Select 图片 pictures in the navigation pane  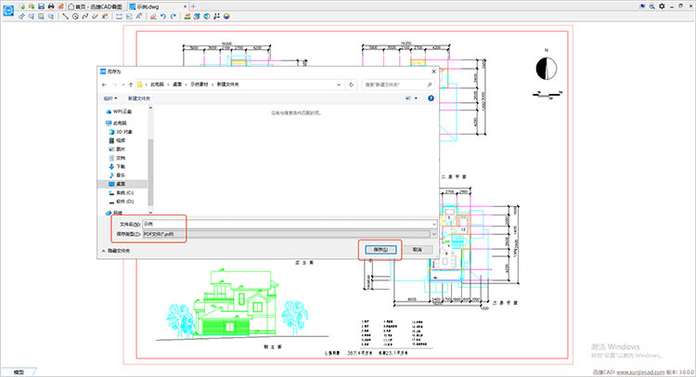[x=117, y=149]
